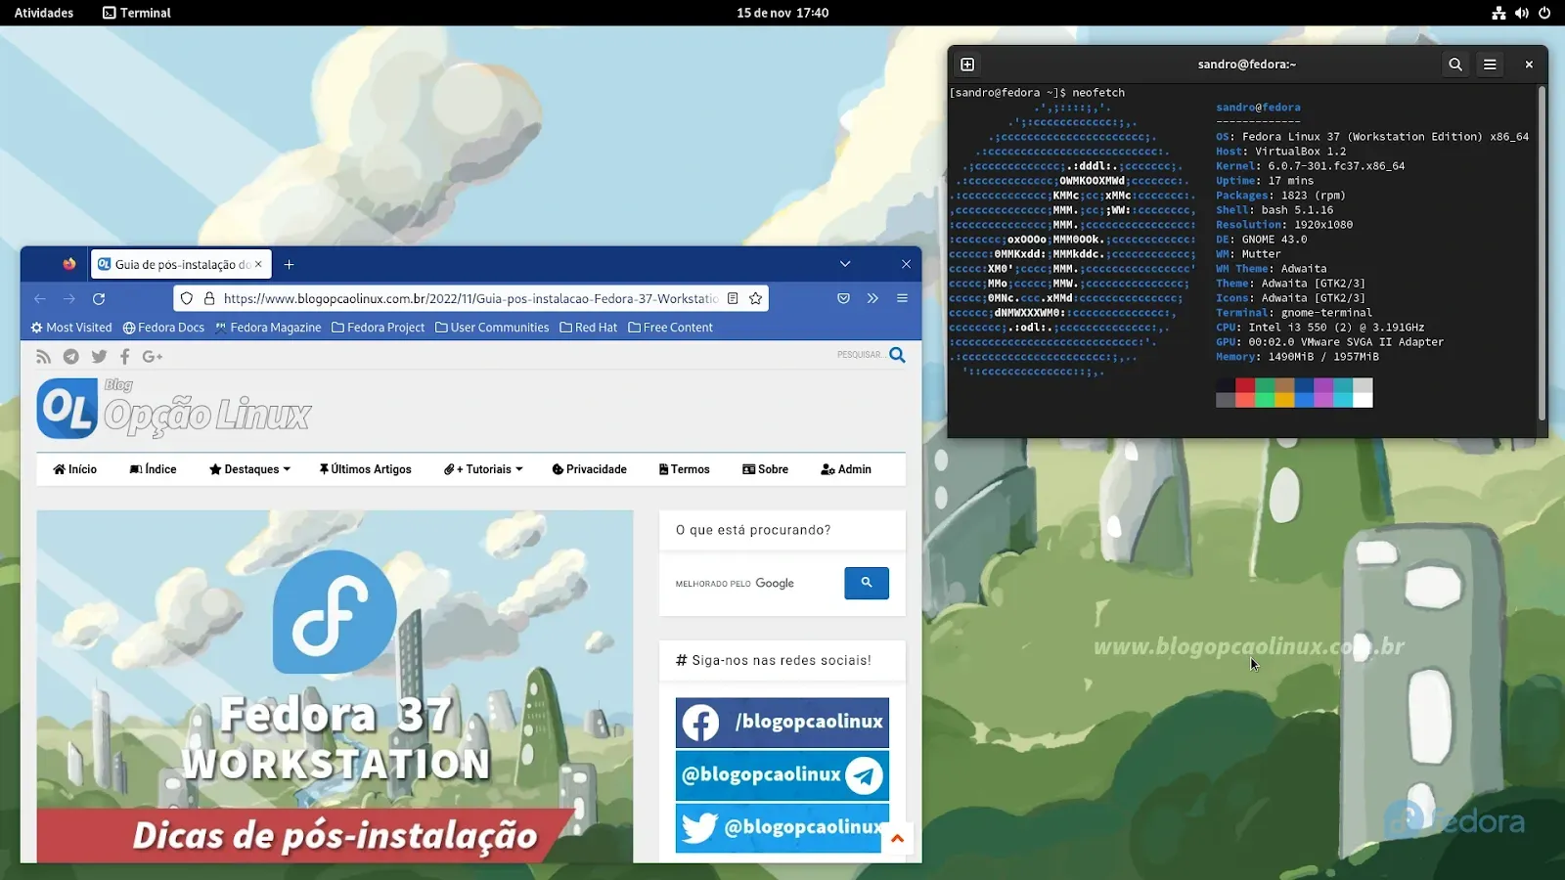The image size is (1565, 880).
Task: Click the RSS feed icon on blog
Action: click(x=43, y=357)
